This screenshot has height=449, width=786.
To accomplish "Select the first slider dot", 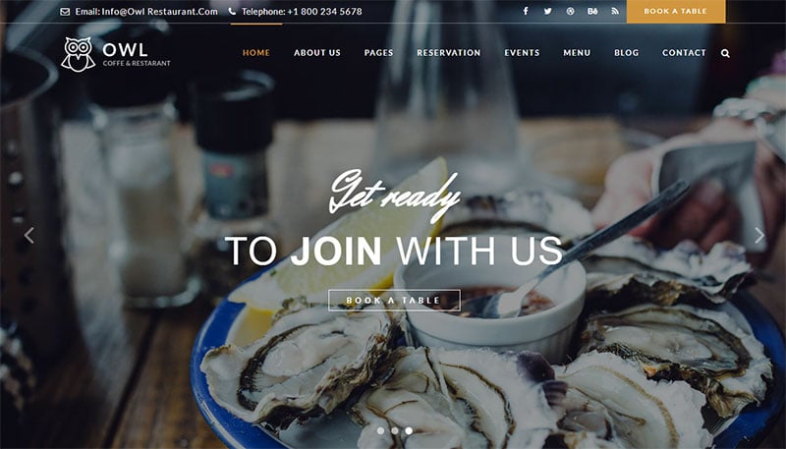I will (381, 430).
